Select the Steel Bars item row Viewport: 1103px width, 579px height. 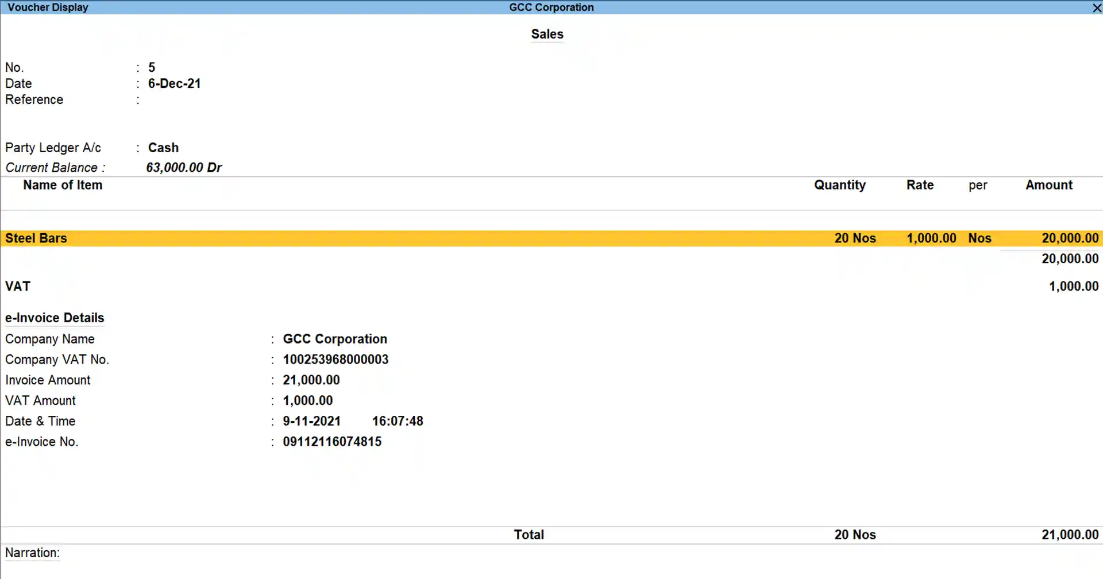(x=36, y=238)
